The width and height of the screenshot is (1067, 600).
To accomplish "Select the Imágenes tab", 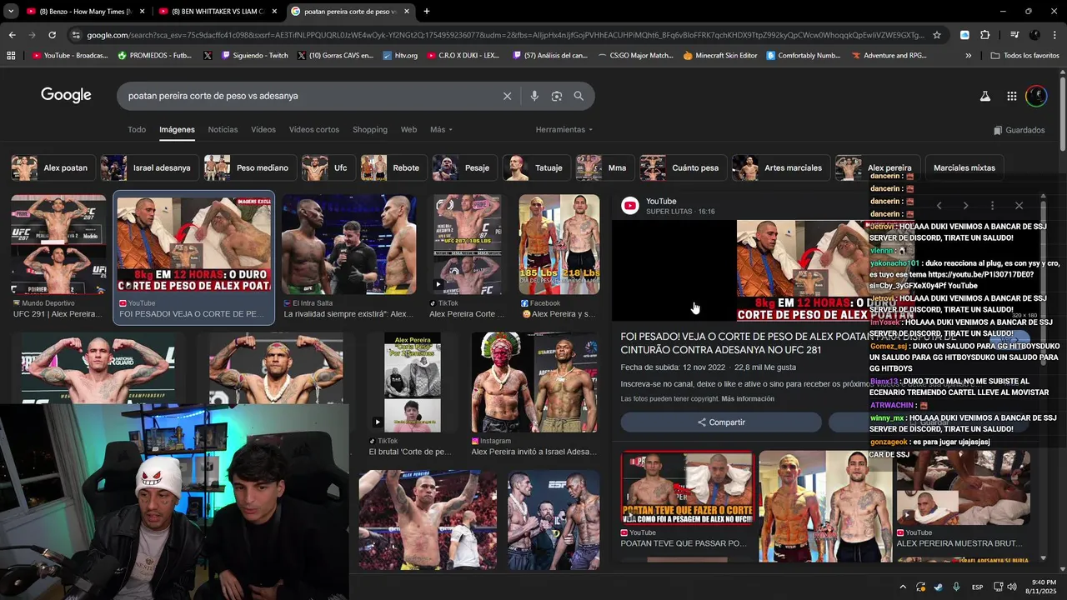I will (x=177, y=130).
